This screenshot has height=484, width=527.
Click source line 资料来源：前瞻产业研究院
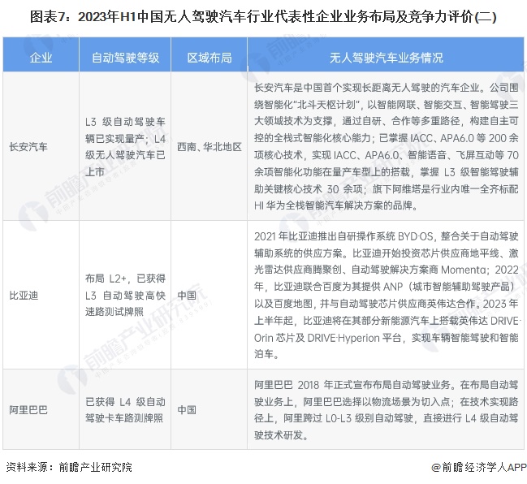point(69,467)
